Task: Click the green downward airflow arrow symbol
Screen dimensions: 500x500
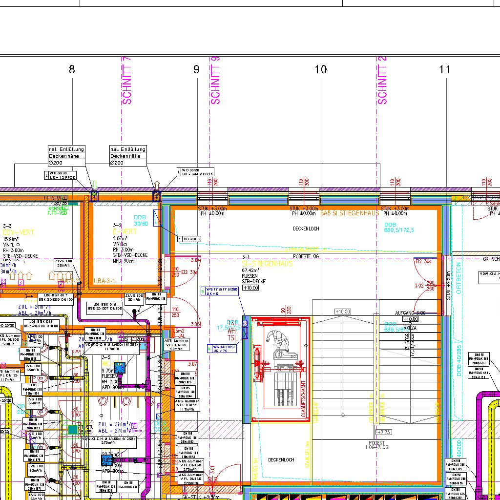Action: pos(95,185)
